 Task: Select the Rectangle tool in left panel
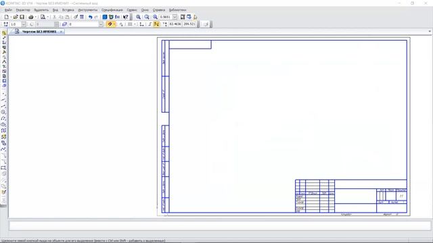point(3,167)
